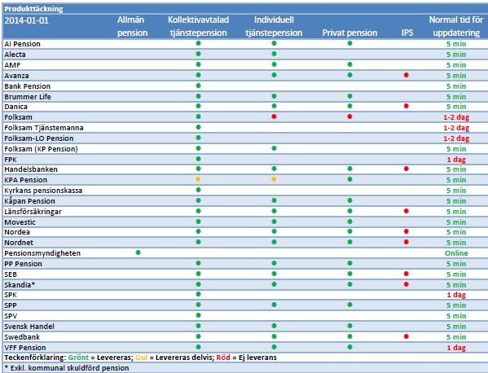Click FPK's green Kollektivavtalad tjänstepension dot
488x373 pixels.
pos(198,159)
